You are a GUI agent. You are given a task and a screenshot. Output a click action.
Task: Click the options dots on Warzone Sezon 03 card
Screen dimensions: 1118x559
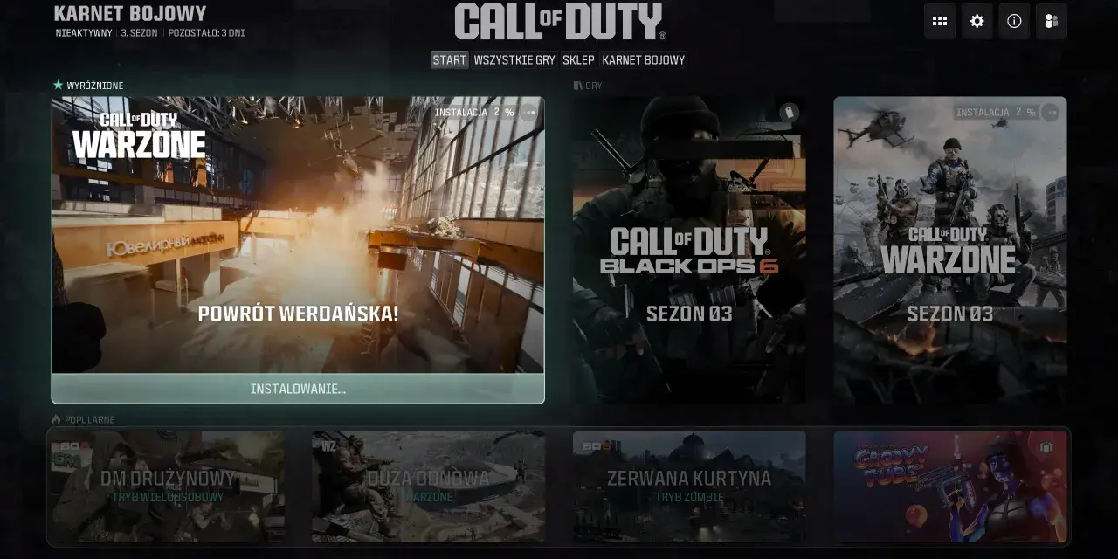[x=1051, y=112]
